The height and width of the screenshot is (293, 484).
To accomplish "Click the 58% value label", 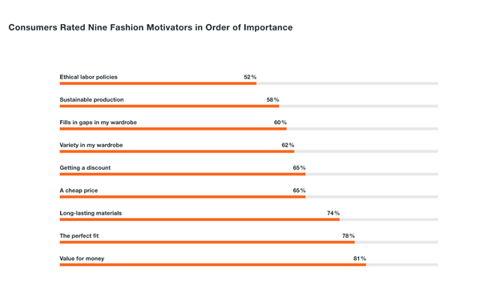I will point(272,100).
